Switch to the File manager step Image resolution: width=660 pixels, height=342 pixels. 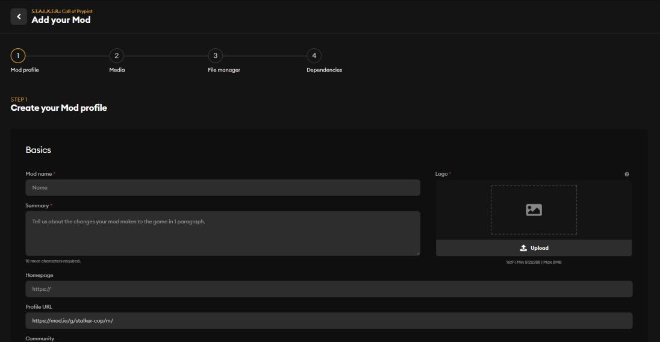(x=224, y=70)
